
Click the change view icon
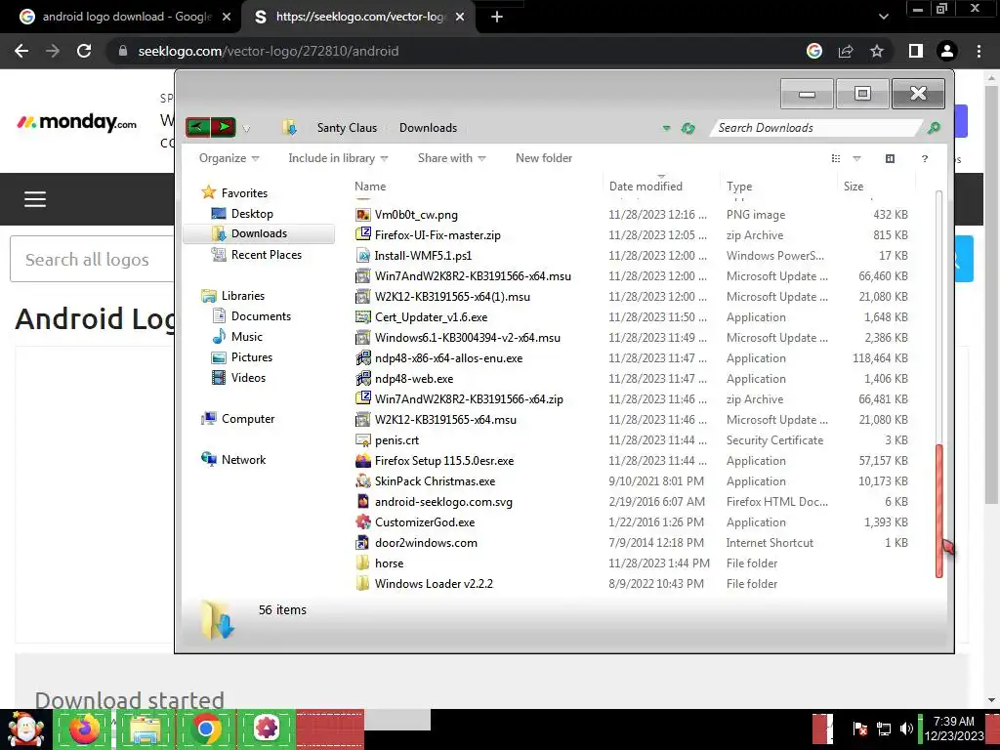tap(836, 158)
